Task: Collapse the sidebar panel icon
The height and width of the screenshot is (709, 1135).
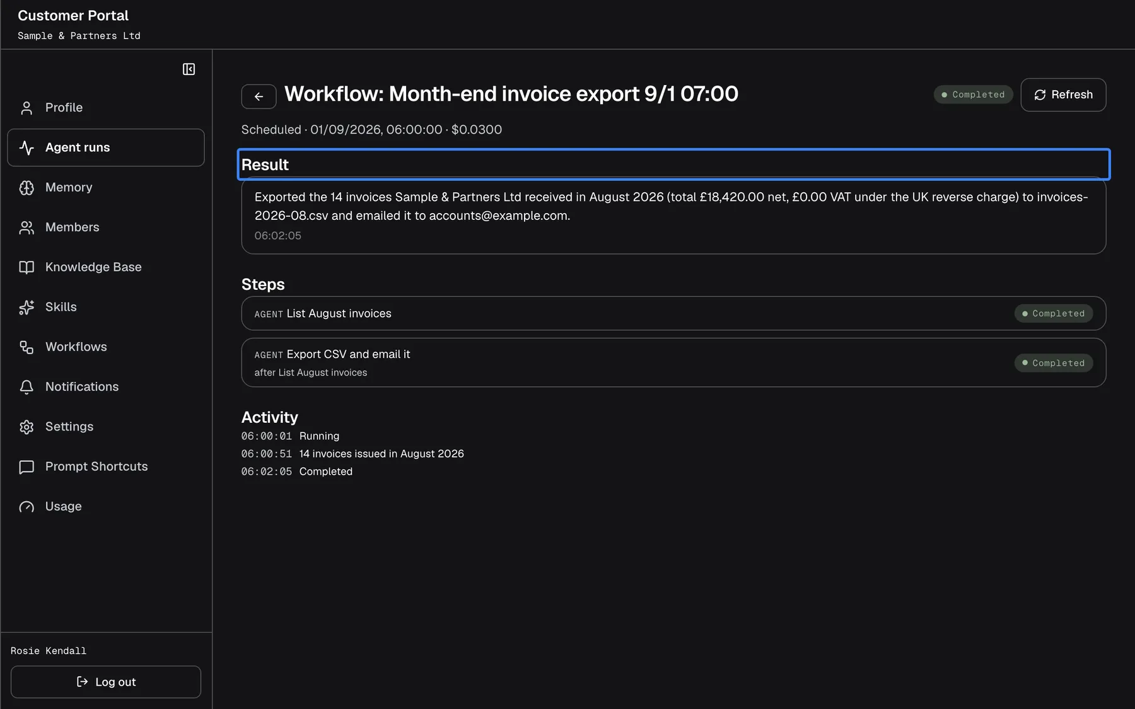Action: tap(189, 69)
